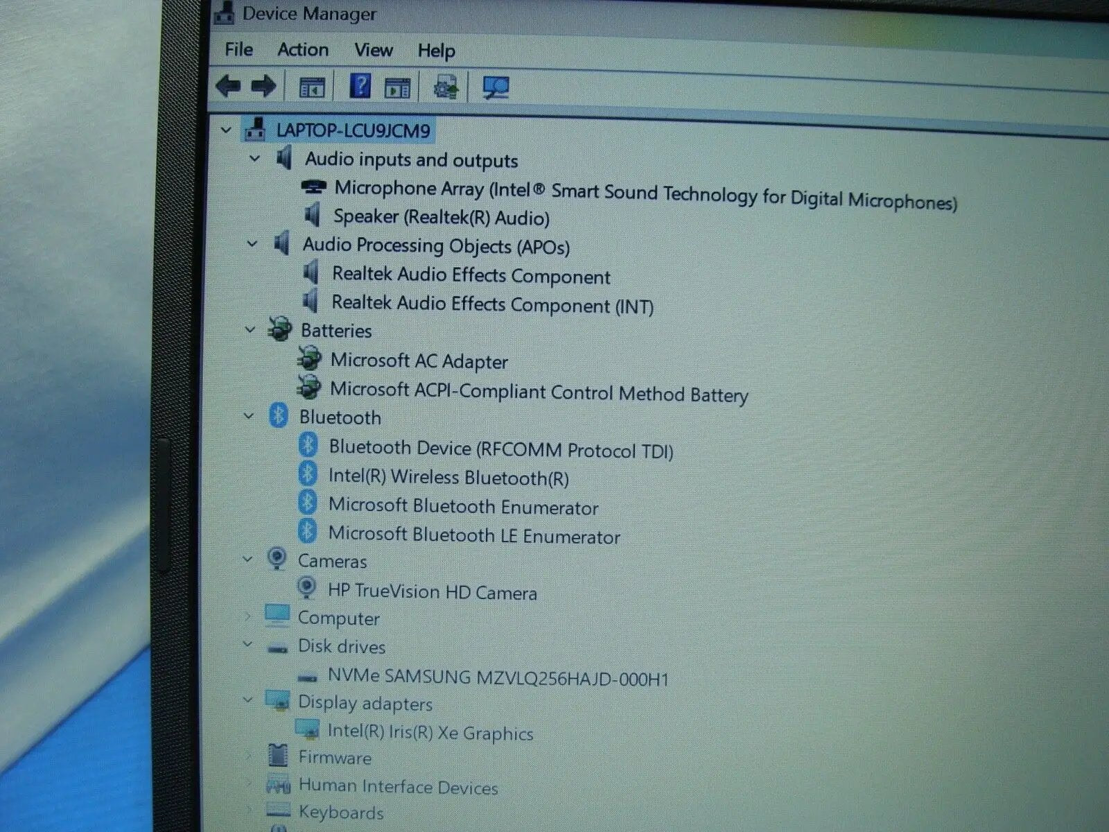1109x832 pixels.
Task: Select NVMe SAMSUNG MZVLQ256HAJD-000H1 drive
Action: click(498, 677)
